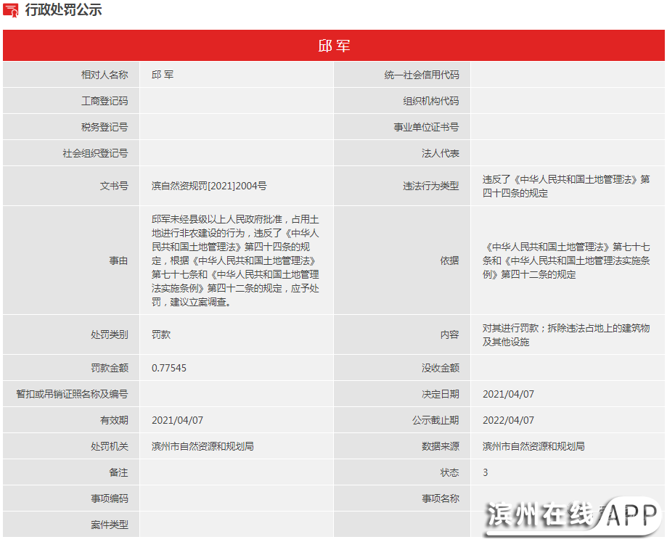Select the 相对人名称 value 邱 军

(163, 75)
